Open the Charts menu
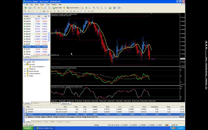208x130 pixels. point(42,5)
